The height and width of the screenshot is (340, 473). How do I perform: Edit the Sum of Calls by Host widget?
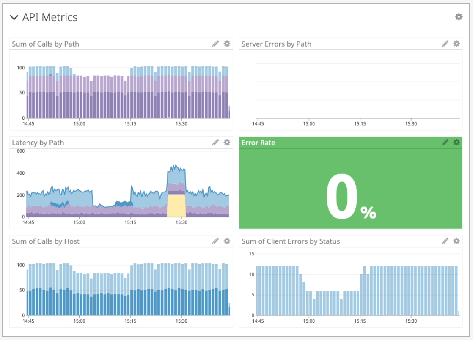(215, 241)
